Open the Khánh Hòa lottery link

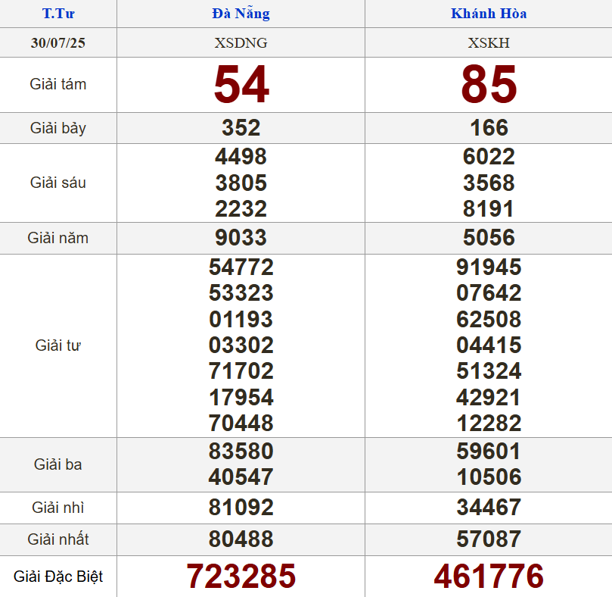[x=489, y=14]
